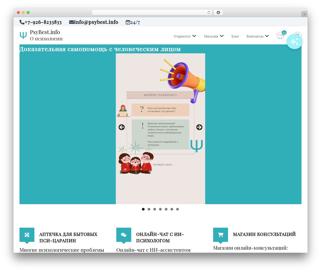Expand the Контакты menu chevron
Viewport: 321px width, 272px height.
click(x=267, y=36)
